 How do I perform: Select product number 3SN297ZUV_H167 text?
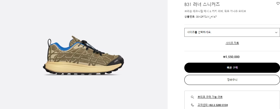[x=206, y=17]
